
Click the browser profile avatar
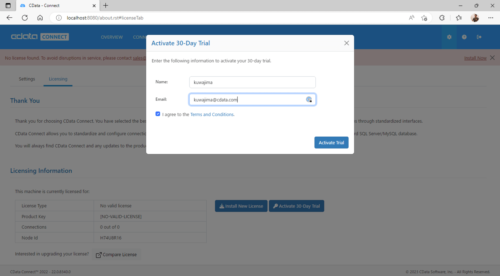click(475, 18)
